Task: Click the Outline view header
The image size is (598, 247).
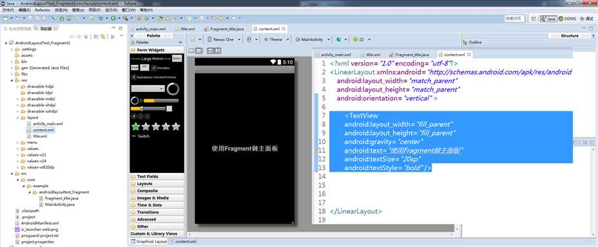Action: tap(472, 42)
